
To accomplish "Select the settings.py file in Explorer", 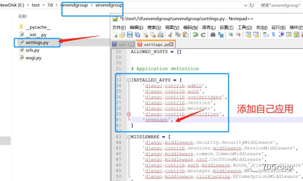I will (37, 43).
